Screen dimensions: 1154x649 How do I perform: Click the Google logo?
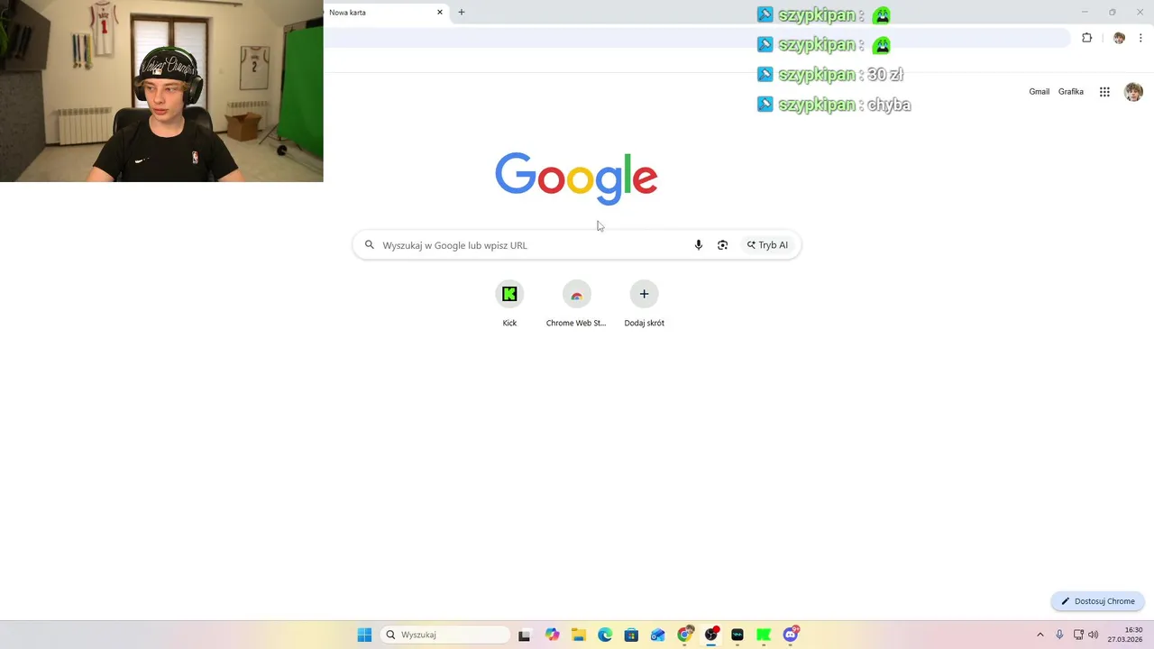coord(576,178)
